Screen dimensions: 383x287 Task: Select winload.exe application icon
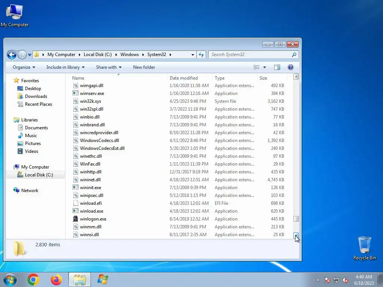tap(76, 211)
